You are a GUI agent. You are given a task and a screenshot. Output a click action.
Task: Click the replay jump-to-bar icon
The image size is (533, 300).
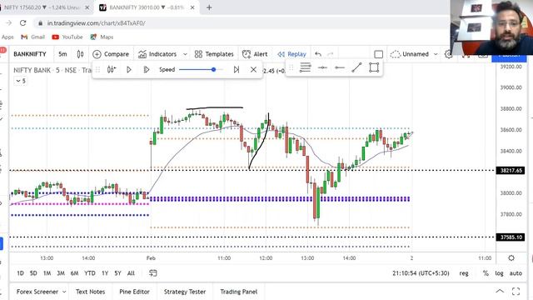point(112,70)
